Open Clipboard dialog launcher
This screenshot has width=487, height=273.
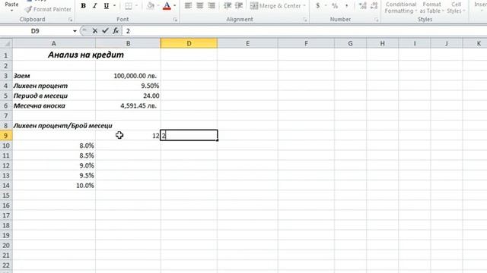(70, 20)
